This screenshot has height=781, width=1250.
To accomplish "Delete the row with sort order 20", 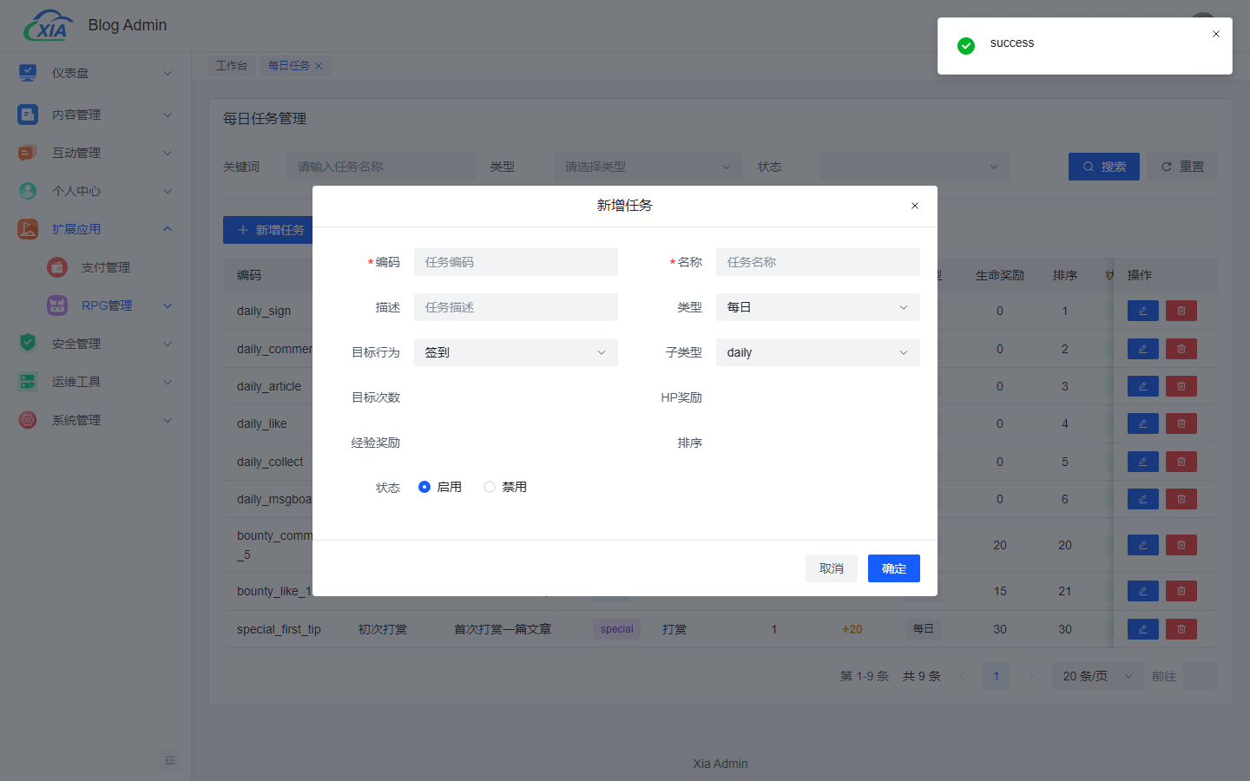I will click(1181, 545).
